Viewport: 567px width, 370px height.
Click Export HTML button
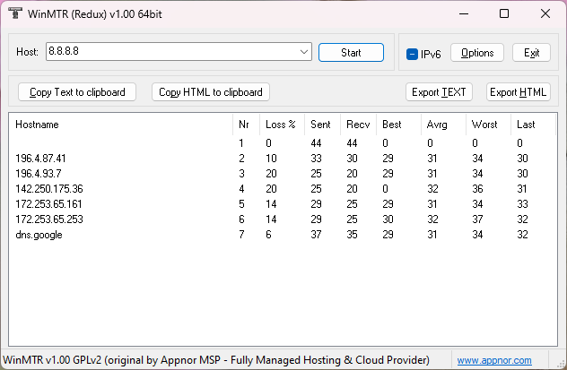519,92
